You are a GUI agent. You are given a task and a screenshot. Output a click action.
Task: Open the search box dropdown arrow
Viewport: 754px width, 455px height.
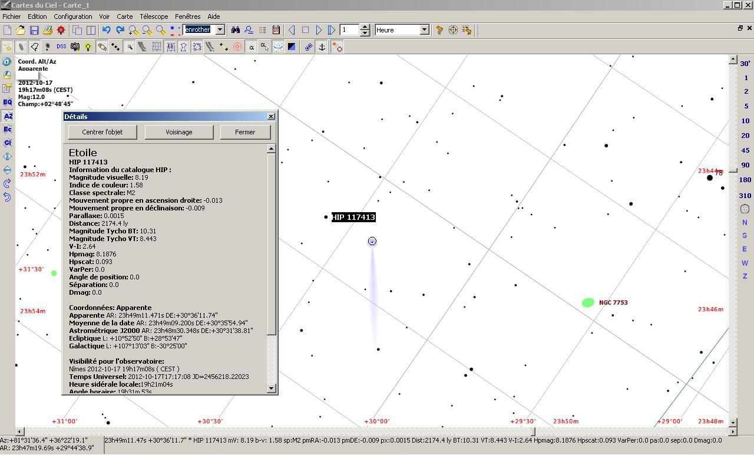click(x=220, y=30)
